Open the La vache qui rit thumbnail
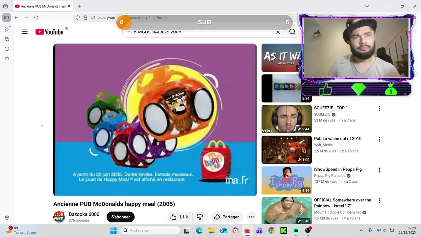The image size is (421, 237). [286, 150]
